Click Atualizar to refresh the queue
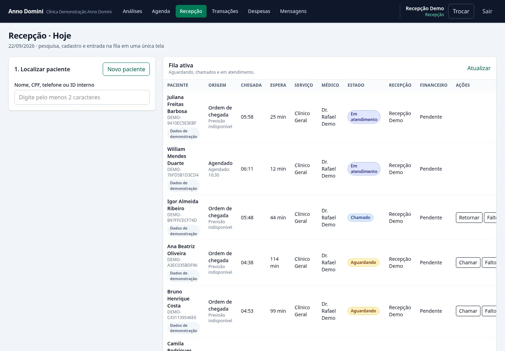Screen dimensions: 505x351 pyautogui.click(x=479, y=68)
